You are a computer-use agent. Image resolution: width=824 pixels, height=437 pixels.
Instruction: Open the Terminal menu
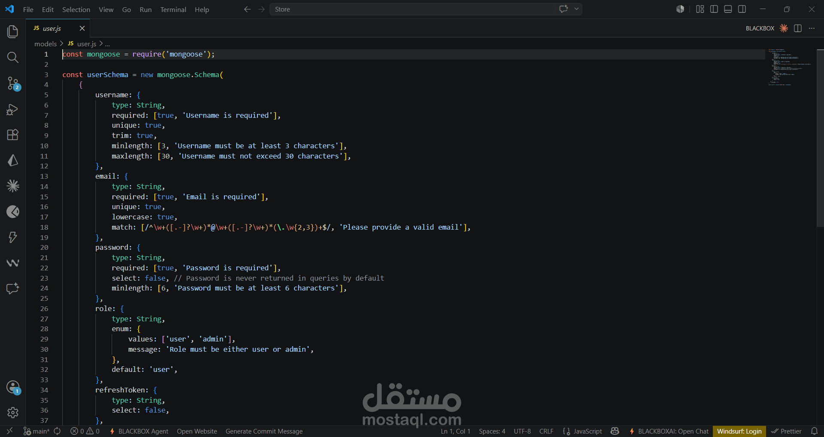173,9
